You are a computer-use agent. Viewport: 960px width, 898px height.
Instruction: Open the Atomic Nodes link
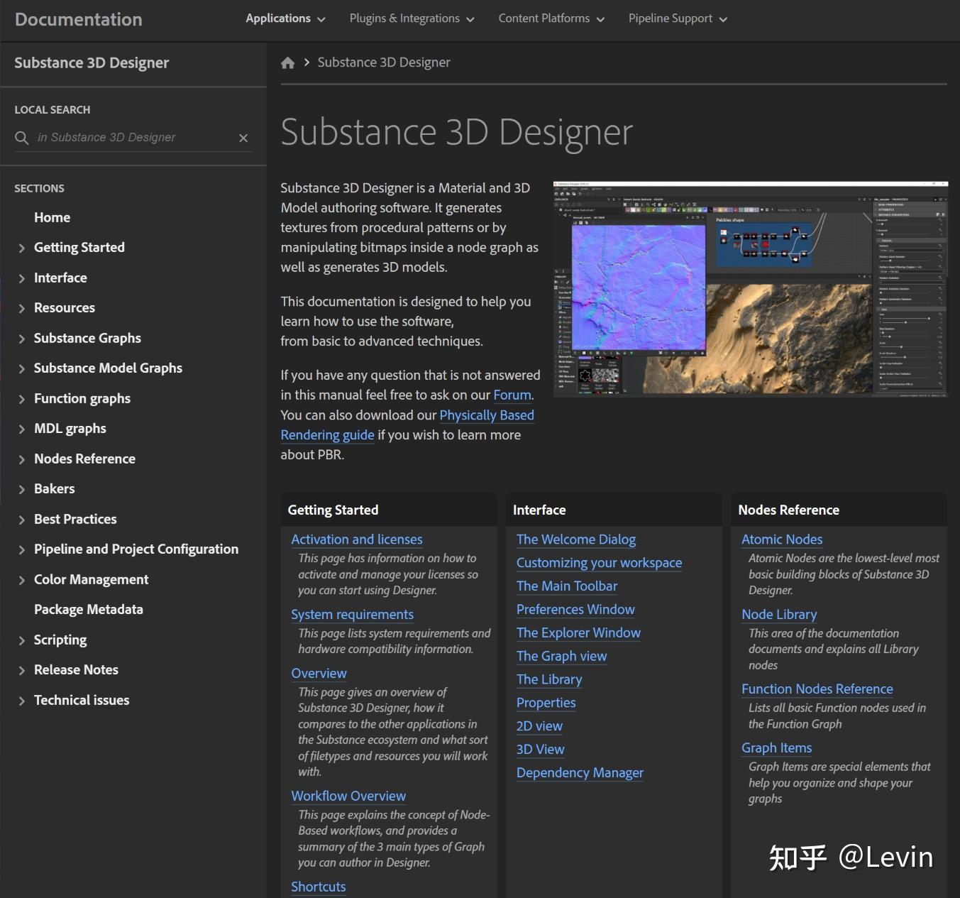tap(782, 540)
